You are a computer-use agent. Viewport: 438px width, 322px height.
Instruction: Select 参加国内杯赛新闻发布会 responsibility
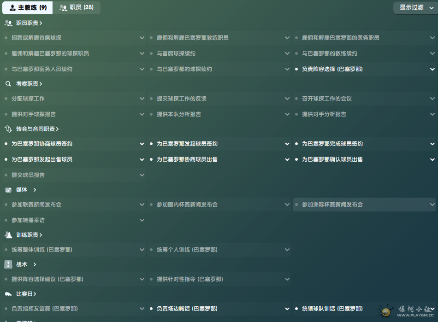coord(219,205)
